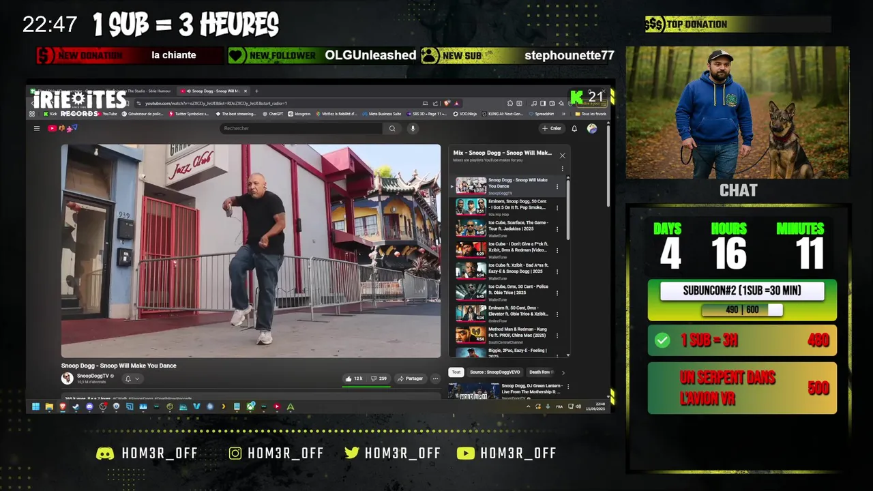873x491 pixels.
Task: Show more filter chips with arrow
Action: tap(563, 372)
